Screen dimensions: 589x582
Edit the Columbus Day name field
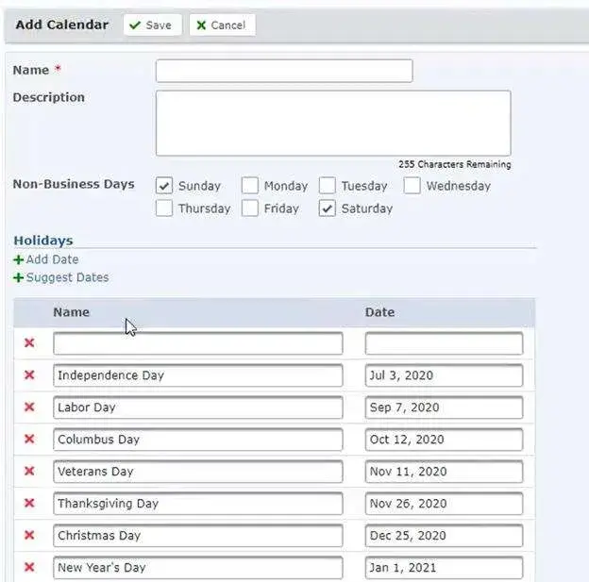click(x=198, y=440)
